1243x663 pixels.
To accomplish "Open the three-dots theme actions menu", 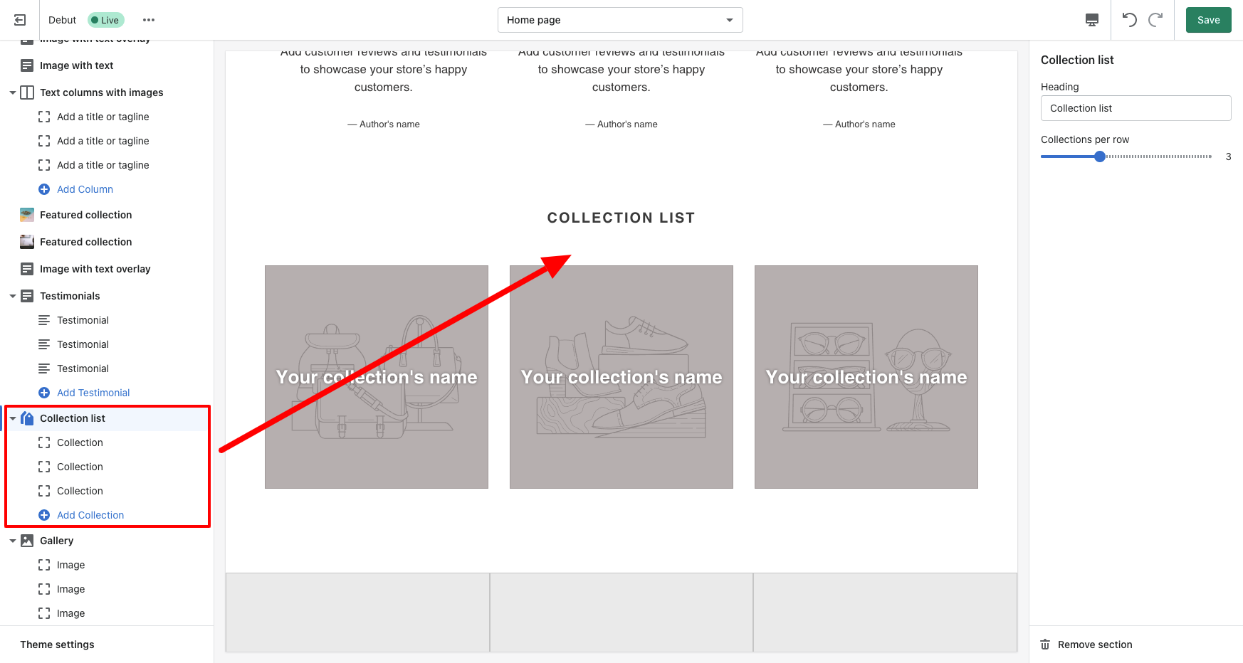I will [149, 20].
